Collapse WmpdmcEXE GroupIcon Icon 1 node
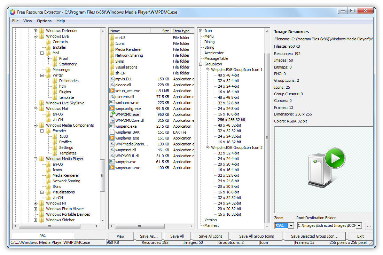Viewport: 383px width, 255px height. (x=208, y=70)
